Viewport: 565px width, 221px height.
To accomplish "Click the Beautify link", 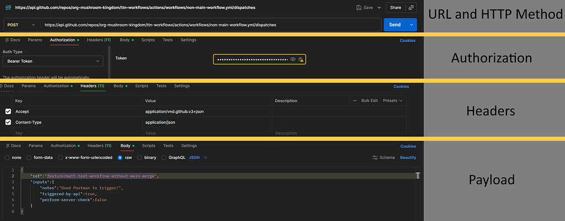I will (408, 157).
